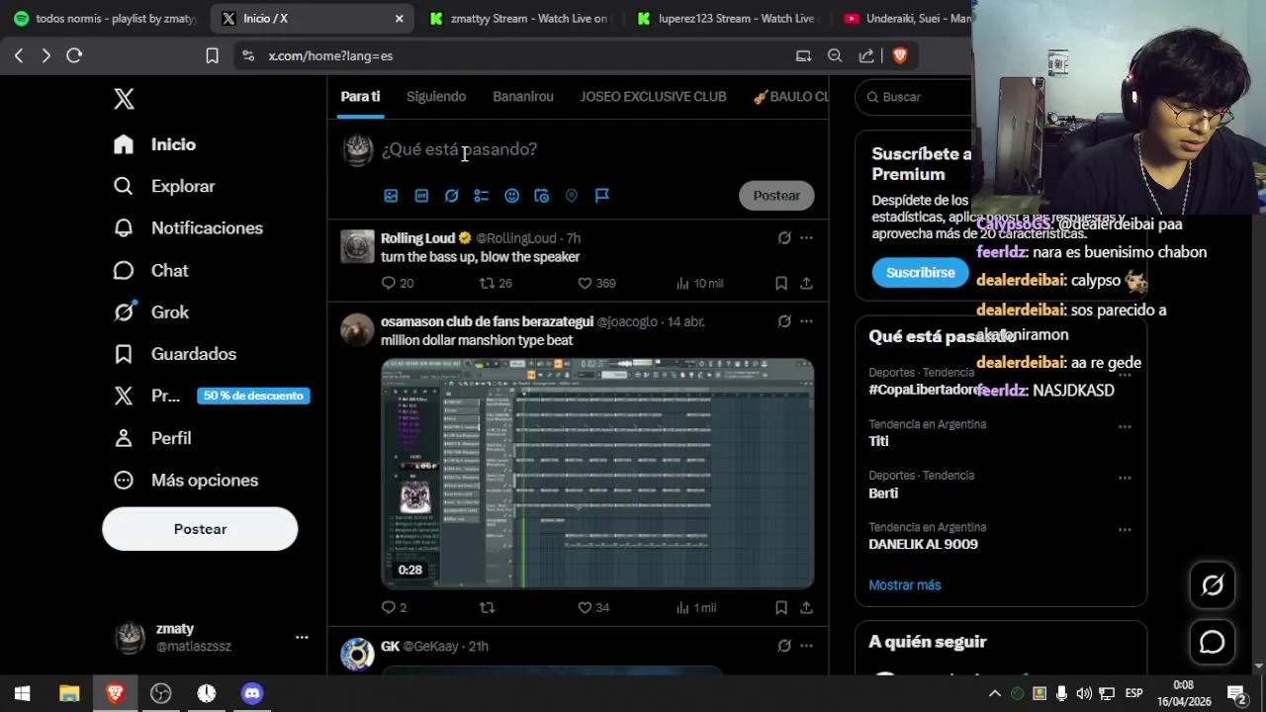The image size is (1266, 712).
Task: Add GIF to post icon
Action: tap(421, 196)
